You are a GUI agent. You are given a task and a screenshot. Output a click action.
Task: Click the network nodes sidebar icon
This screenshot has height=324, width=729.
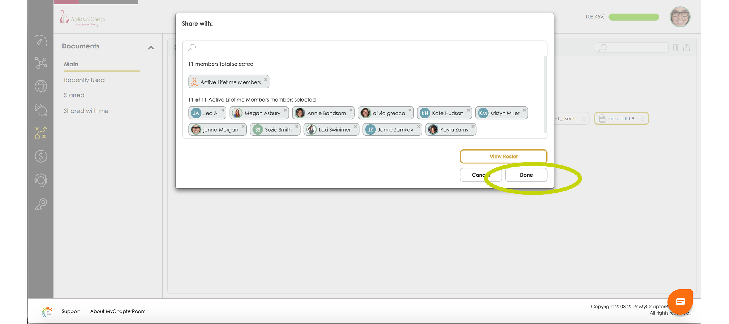pyautogui.click(x=41, y=63)
